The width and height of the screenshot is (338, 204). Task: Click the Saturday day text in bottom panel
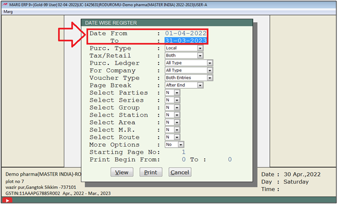296,181
